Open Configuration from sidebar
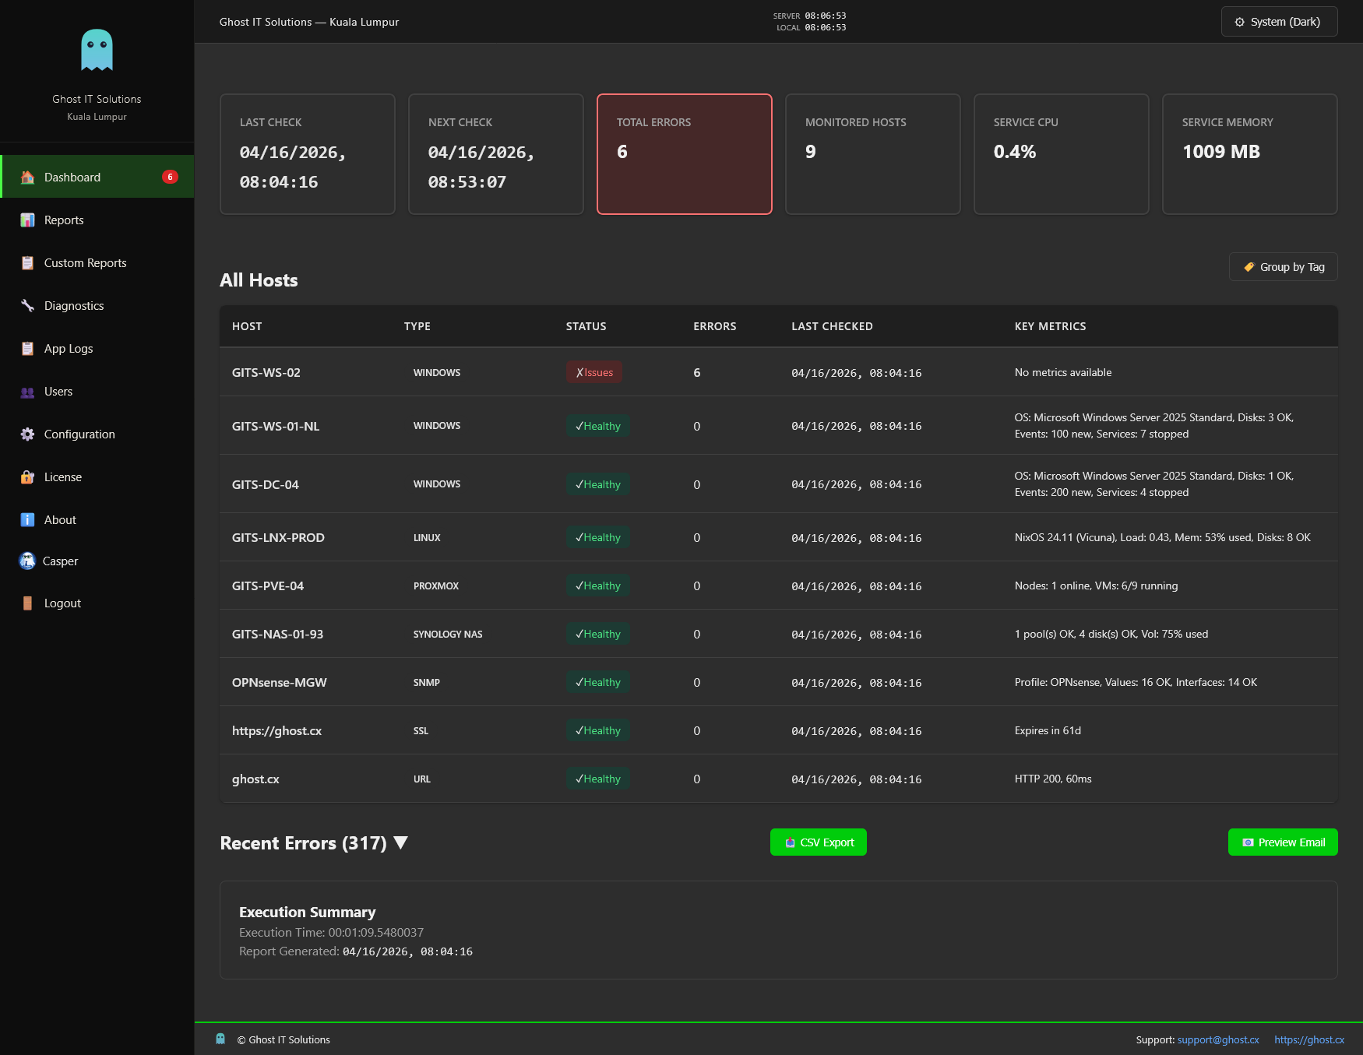 [97, 434]
